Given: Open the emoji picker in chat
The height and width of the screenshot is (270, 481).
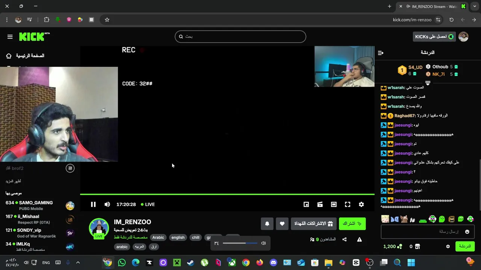Looking at the screenshot, I should point(467,232).
